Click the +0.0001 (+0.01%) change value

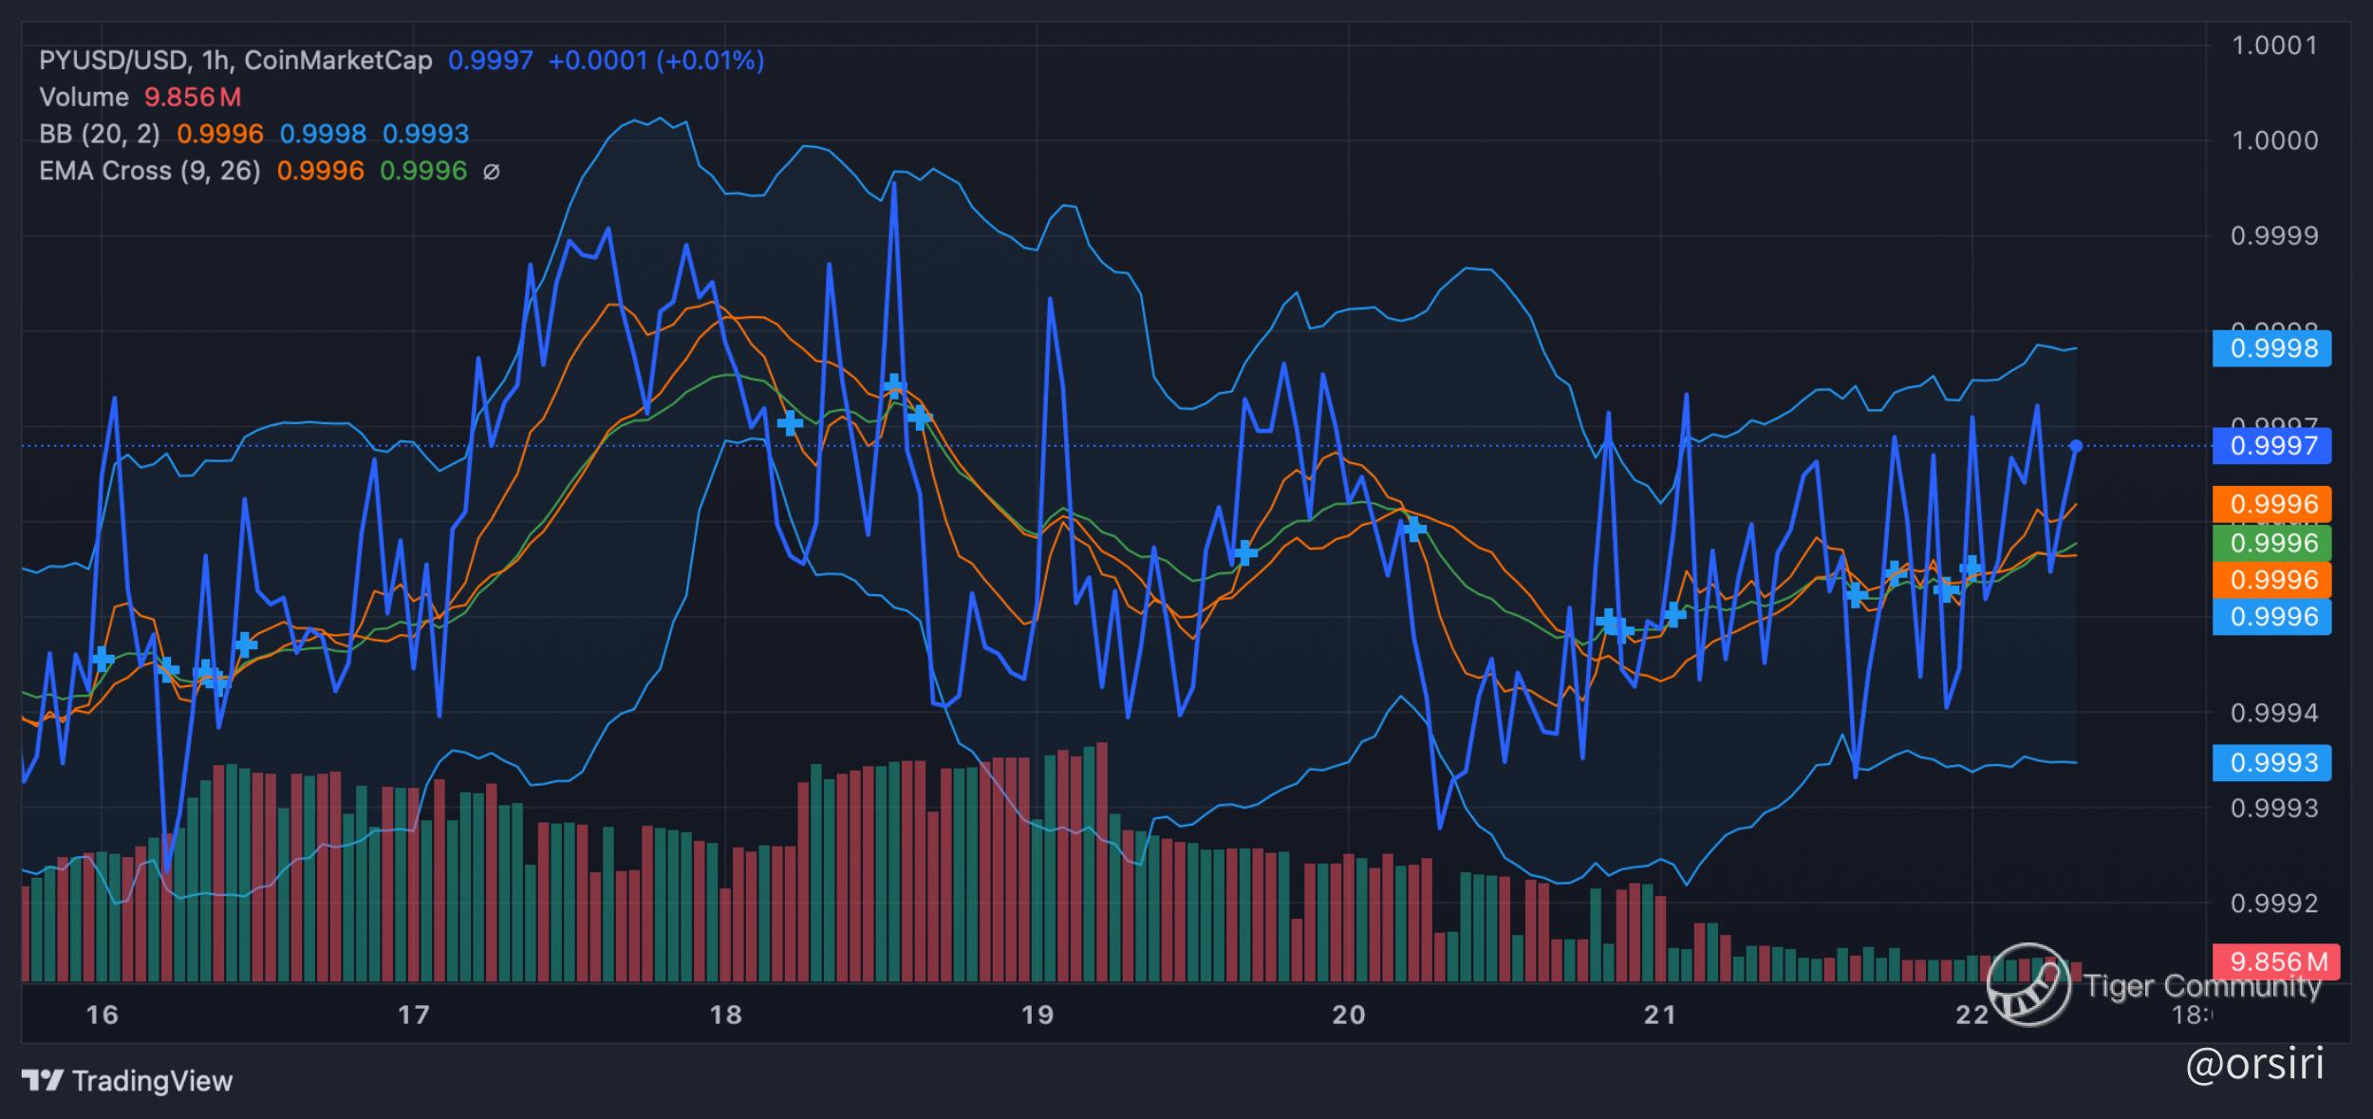656,61
